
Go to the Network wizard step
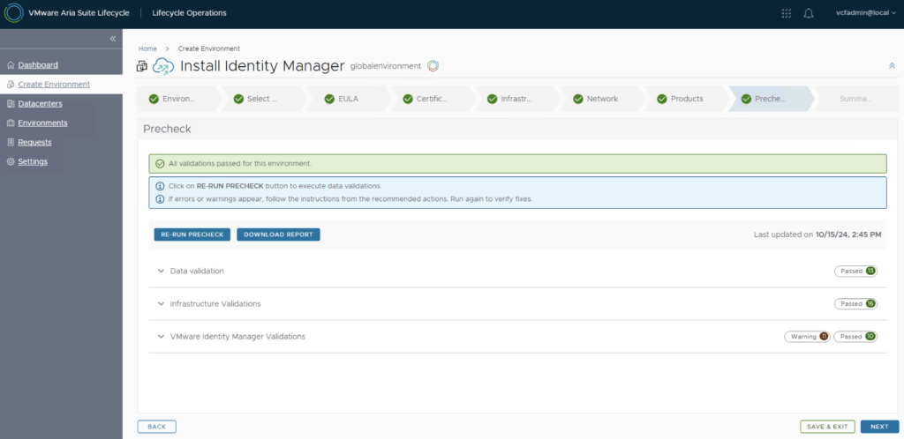coord(601,99)
